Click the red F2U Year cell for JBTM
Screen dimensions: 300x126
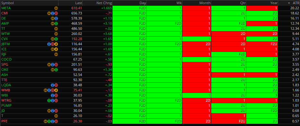click(262, 44)
